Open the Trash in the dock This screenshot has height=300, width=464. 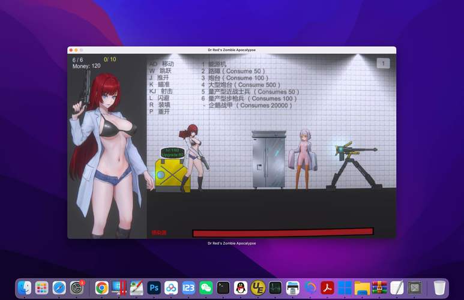pos(440,288)
